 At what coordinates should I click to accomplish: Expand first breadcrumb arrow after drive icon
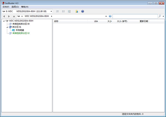22,16
